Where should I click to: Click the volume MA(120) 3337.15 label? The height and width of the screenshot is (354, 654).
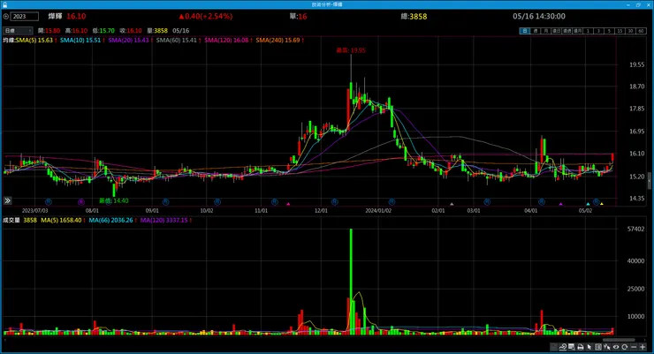click(x=165, y=220)
